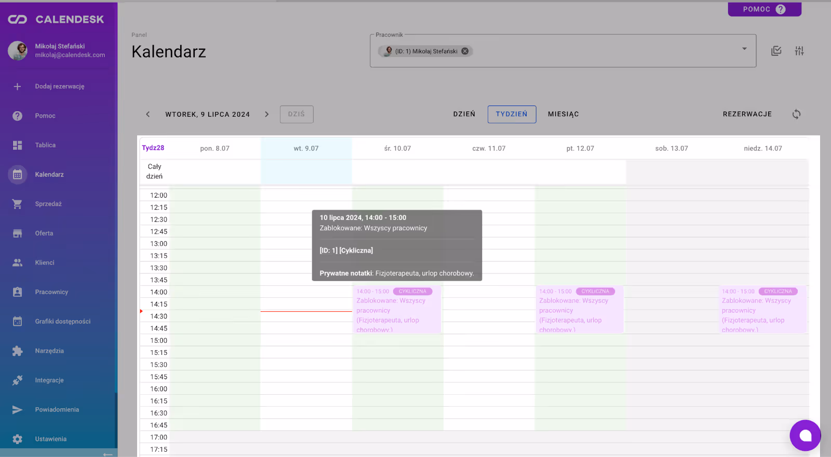The width and height of the screenshot is (831, 457).
Task: Open Narzędzia puzzle piece icon
Action: click(x=17, y=351)
